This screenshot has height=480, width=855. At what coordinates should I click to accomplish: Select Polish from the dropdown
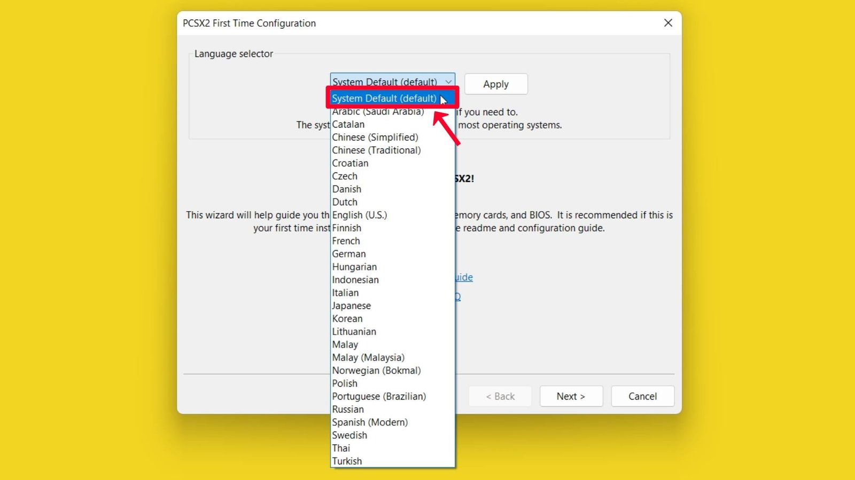(x=393, y=384)
